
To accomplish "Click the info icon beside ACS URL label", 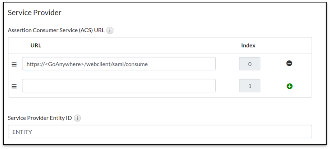I will [110, 30].
